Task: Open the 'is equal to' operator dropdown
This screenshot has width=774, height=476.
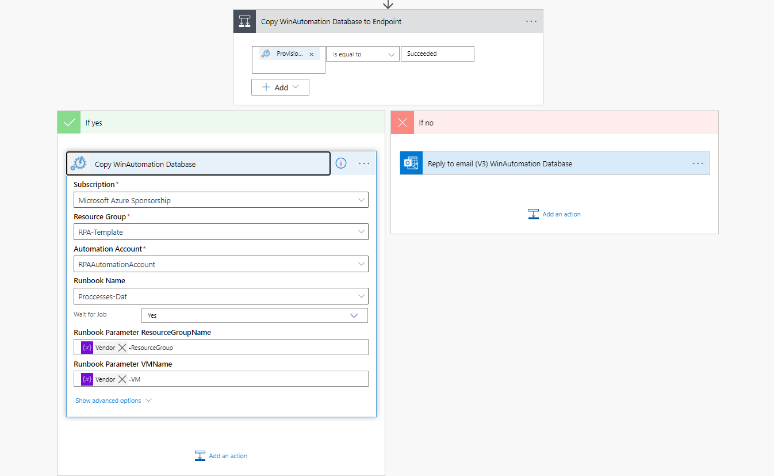Action: tap(362, 54)
